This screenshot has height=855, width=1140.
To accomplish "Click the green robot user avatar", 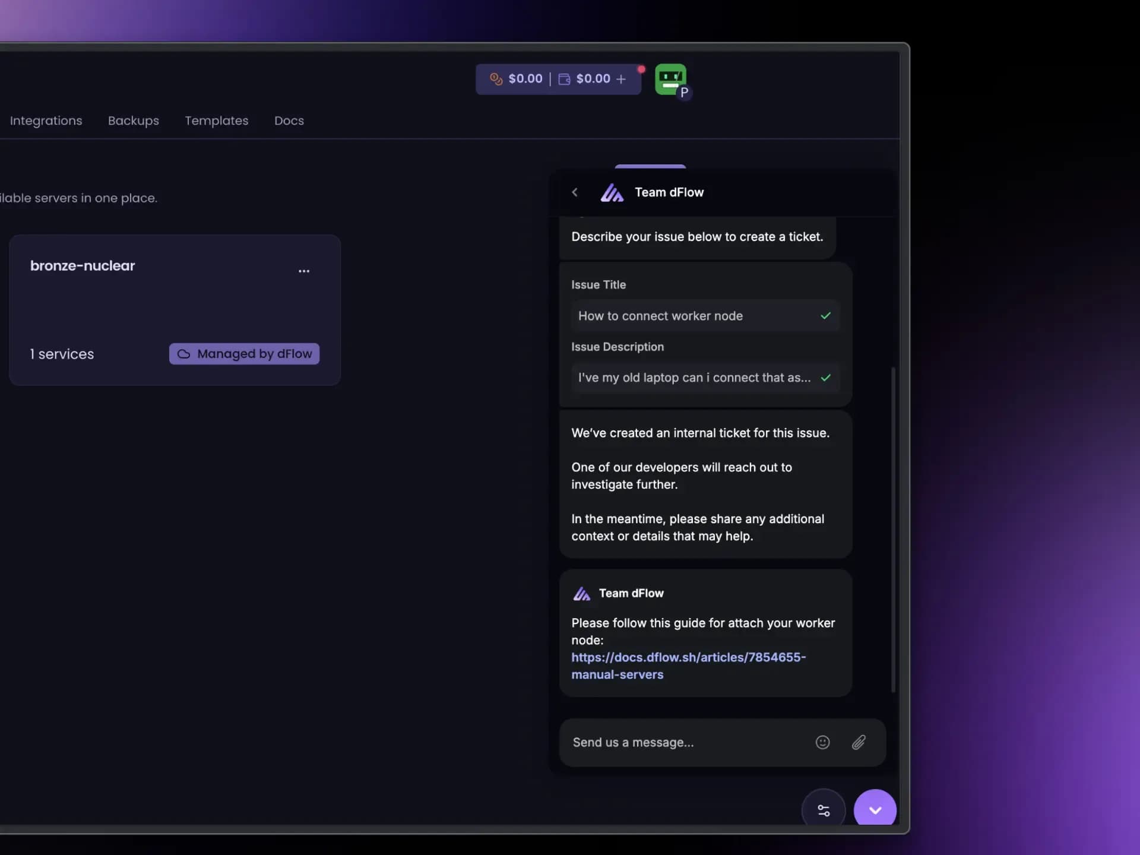I will coord(670,79).
